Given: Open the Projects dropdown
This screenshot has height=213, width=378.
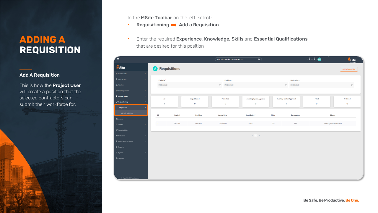Looking at the screenshot, I should (x=190, y=85).
